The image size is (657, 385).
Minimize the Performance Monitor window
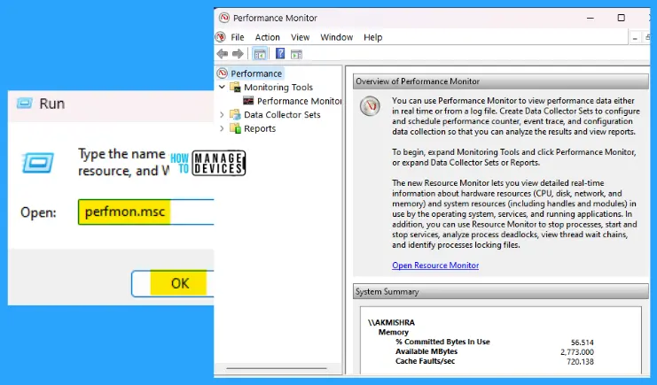[591, 18]
